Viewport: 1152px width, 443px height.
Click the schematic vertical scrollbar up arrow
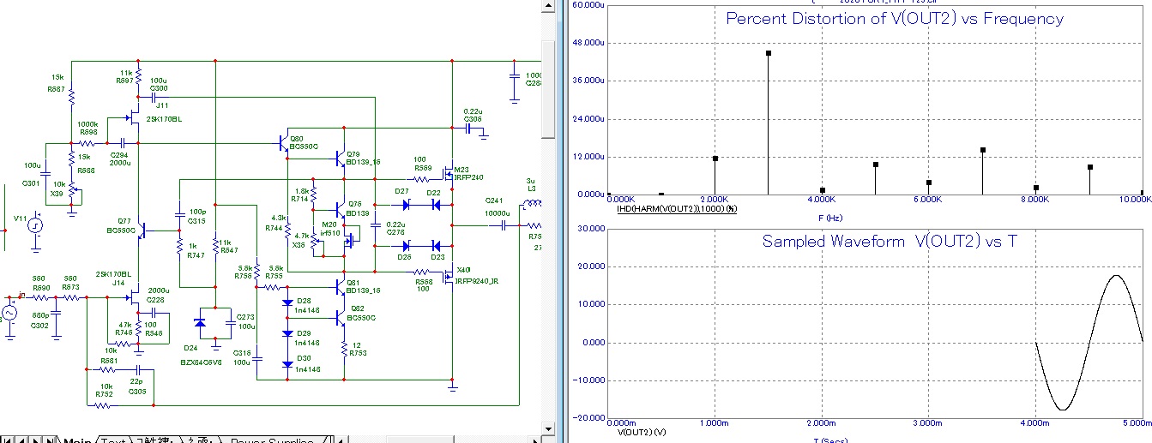(x=549, y=8)
